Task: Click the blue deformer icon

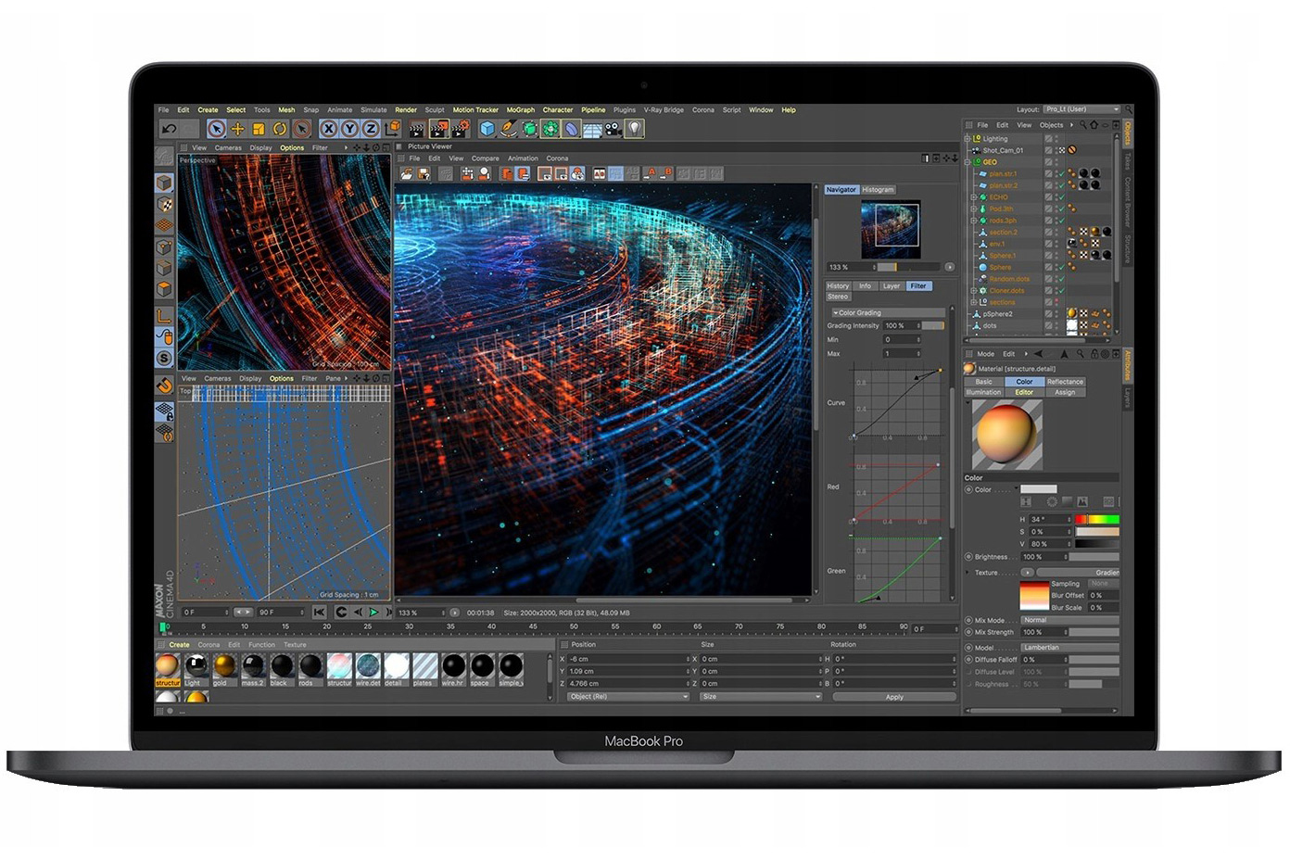Action: pyautogui.click(x=572, y=129)
